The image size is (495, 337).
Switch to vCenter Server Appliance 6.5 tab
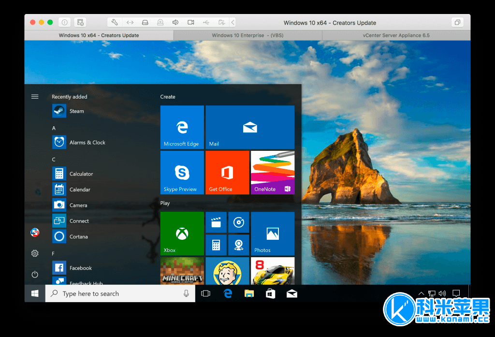pyautogui.click(x=396, y=35)
